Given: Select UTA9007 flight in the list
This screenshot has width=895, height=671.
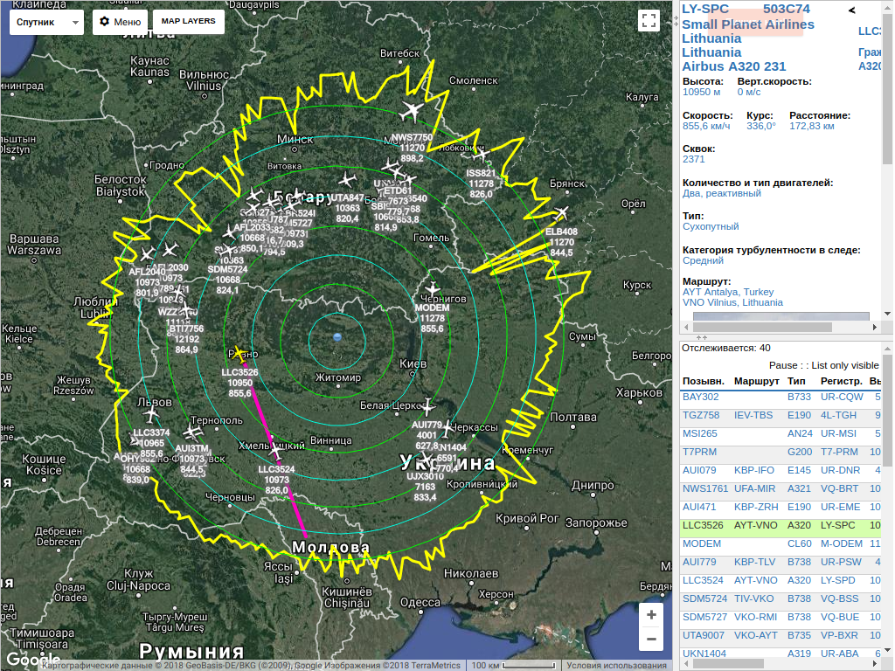Looking at the screenshot, I should point(704,635).
